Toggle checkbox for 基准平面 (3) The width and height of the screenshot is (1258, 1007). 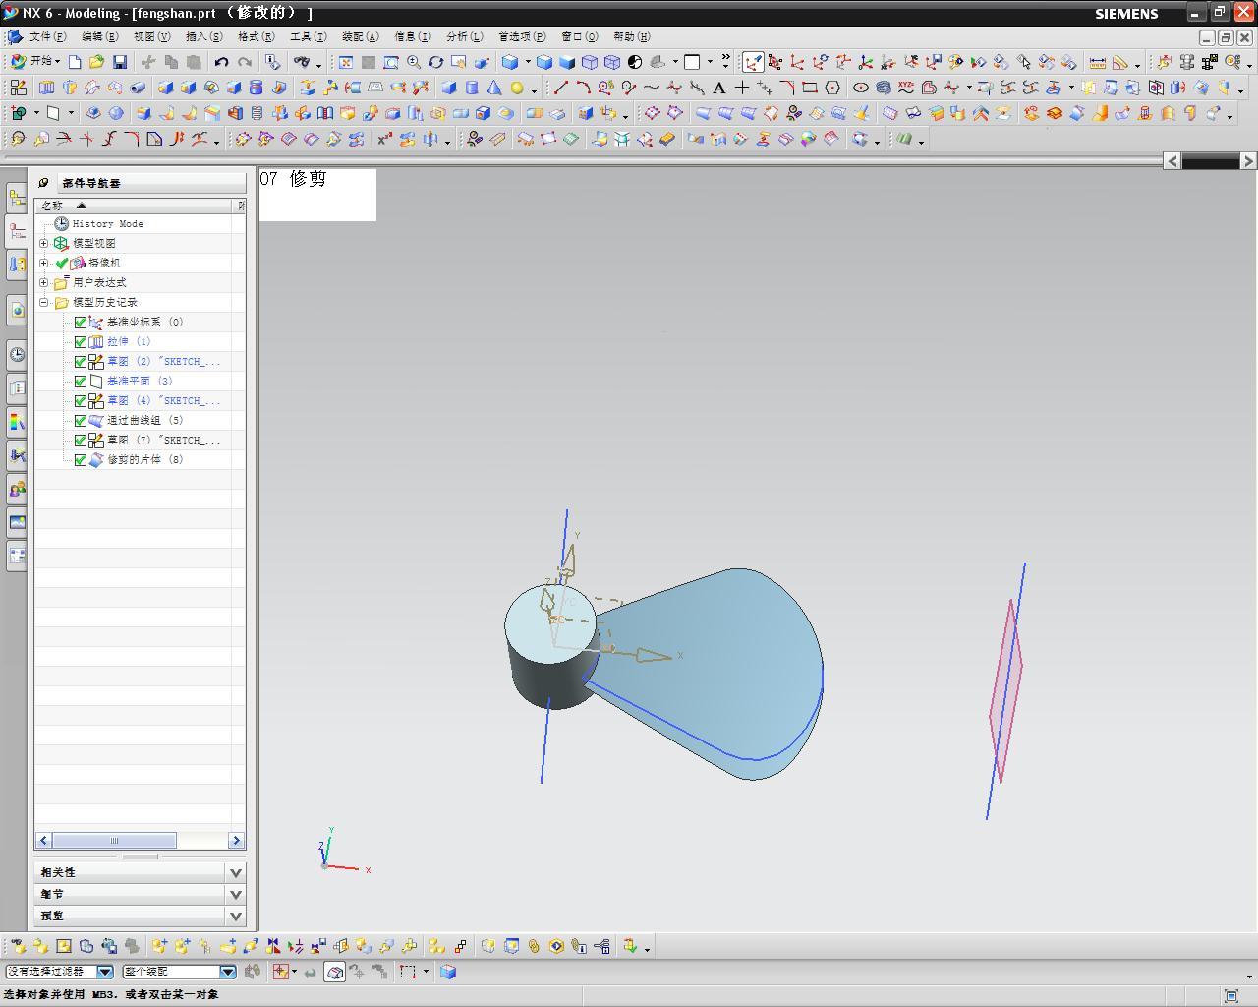click(x=81, y=381)
